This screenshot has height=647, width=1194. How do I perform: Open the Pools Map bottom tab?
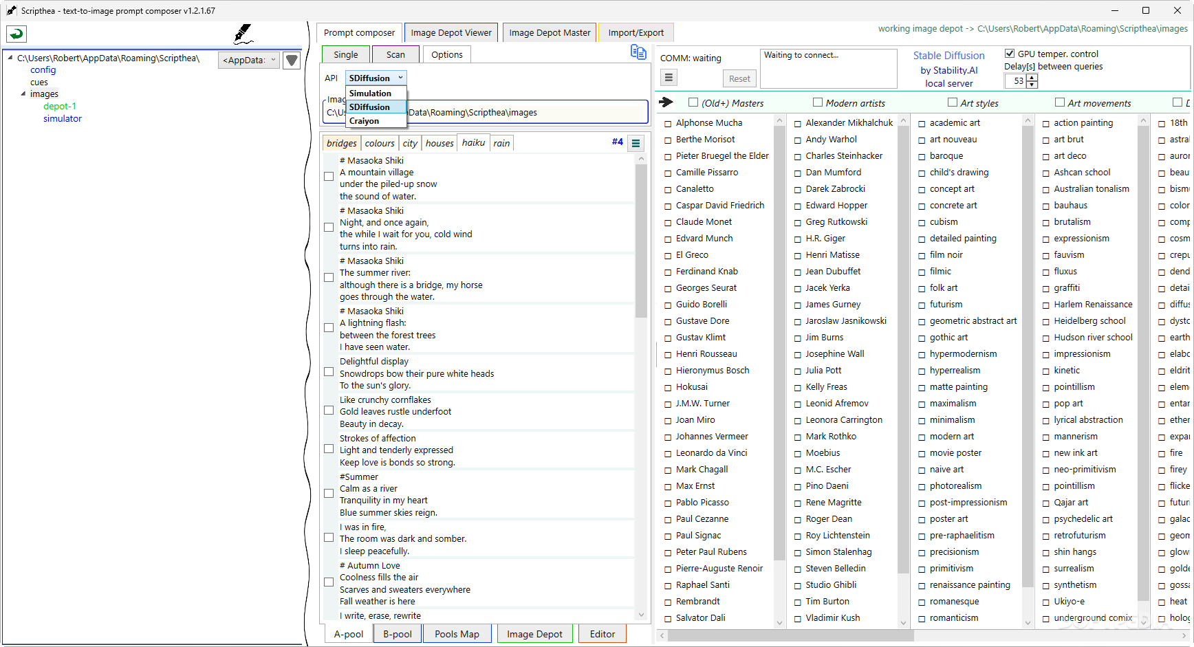point(457,634)
